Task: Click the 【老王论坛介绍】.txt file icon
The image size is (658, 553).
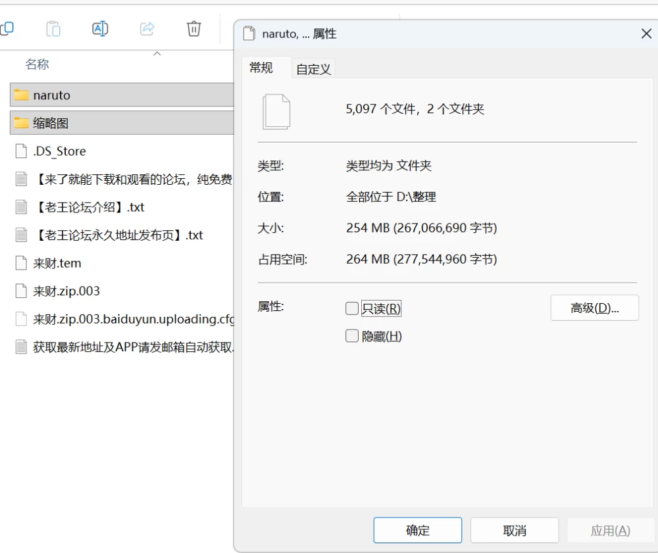Action: pos(21,207)
